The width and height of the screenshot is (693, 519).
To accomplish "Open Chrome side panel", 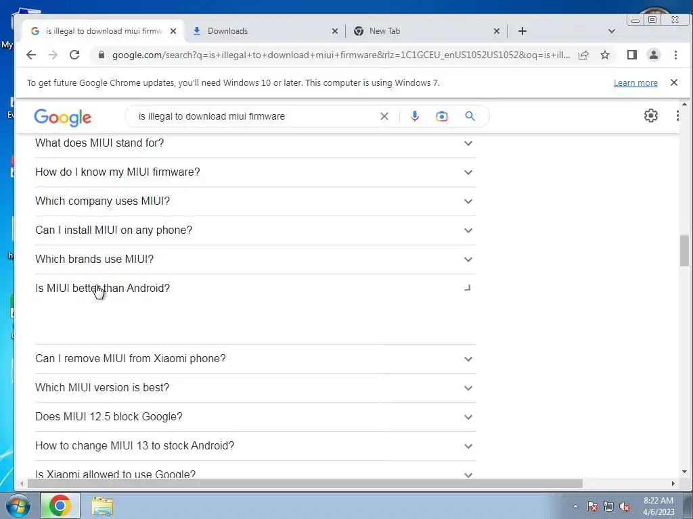I will 632,55.
